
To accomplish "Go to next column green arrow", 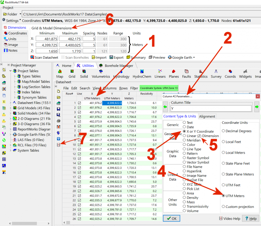I will click(257, 107).
